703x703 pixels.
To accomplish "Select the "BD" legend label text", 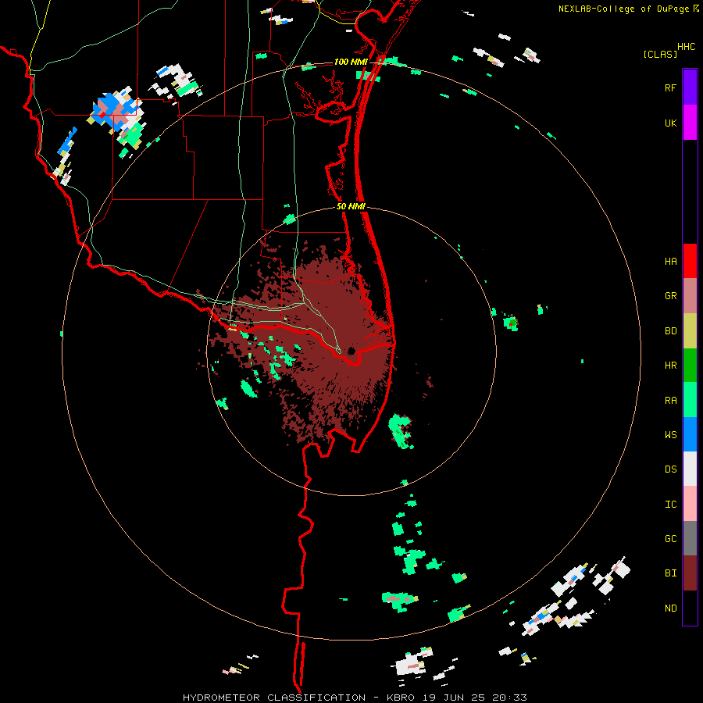I will click(x=670, y=331).
